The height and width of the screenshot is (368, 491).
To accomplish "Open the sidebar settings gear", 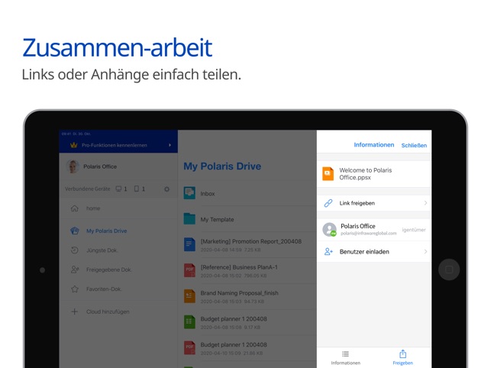I will tap(166, 189).
